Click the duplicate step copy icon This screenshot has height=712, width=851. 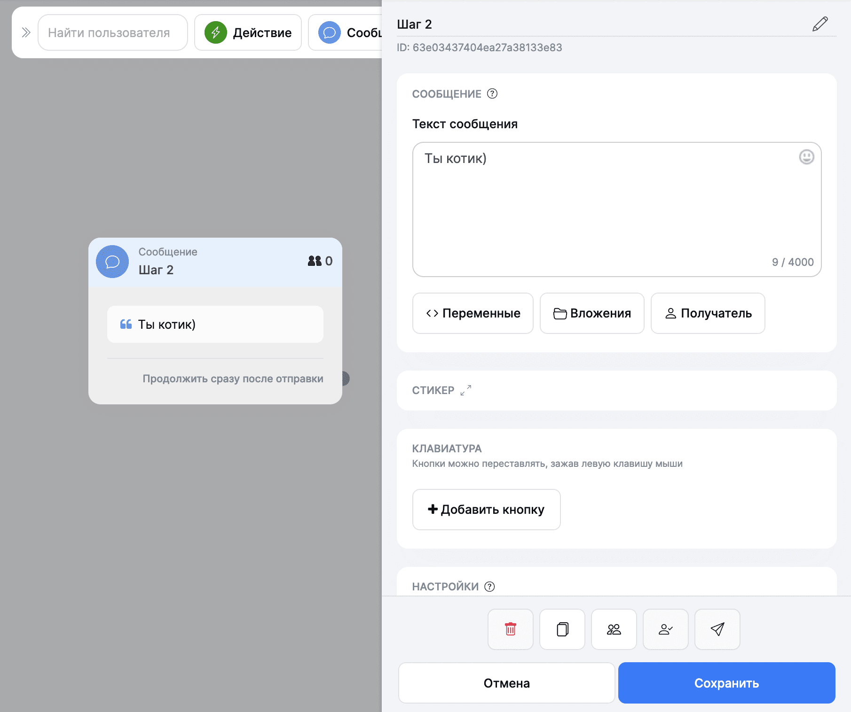pyautogui.click(x=562, y=629)
